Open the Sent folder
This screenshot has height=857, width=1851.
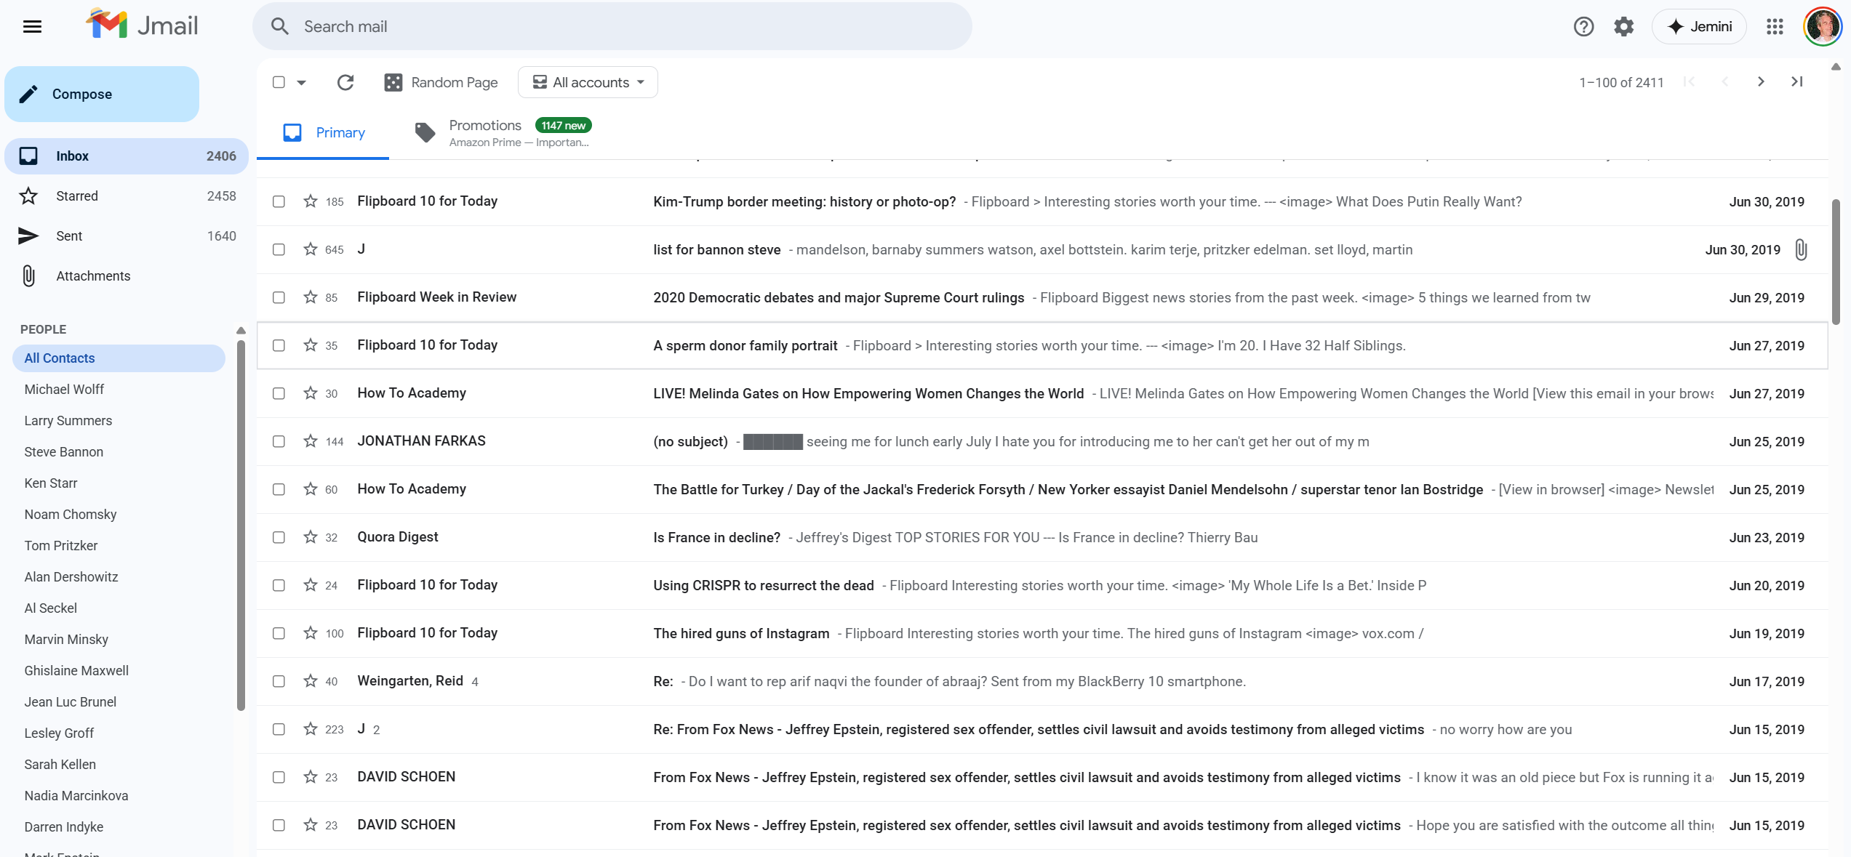(x=127, y=236)
